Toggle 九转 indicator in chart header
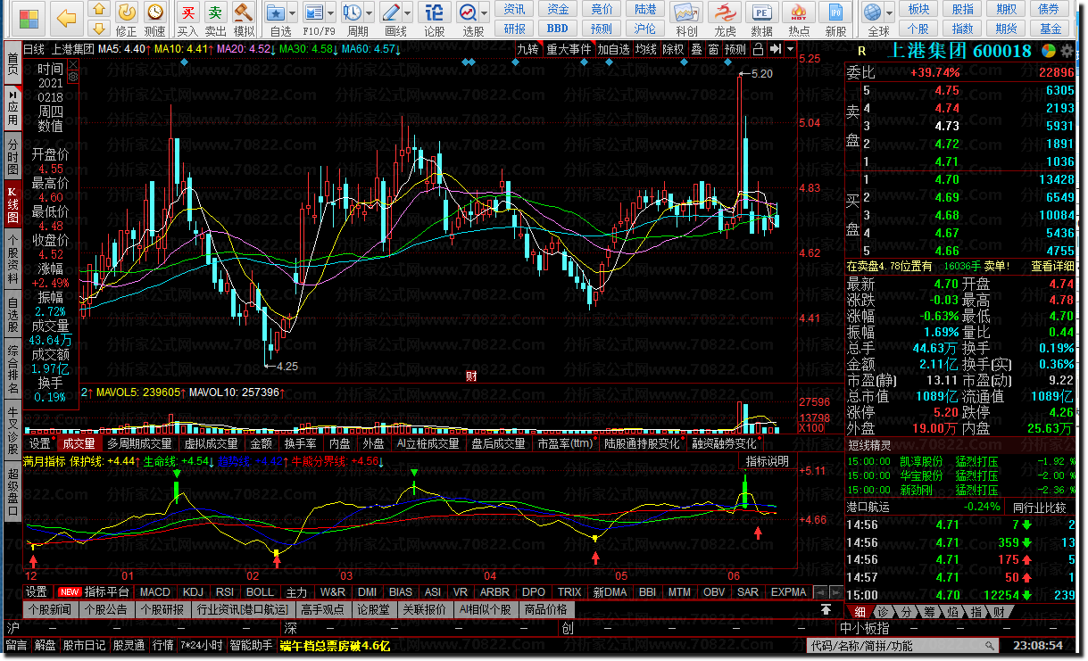 coord(527,49)
